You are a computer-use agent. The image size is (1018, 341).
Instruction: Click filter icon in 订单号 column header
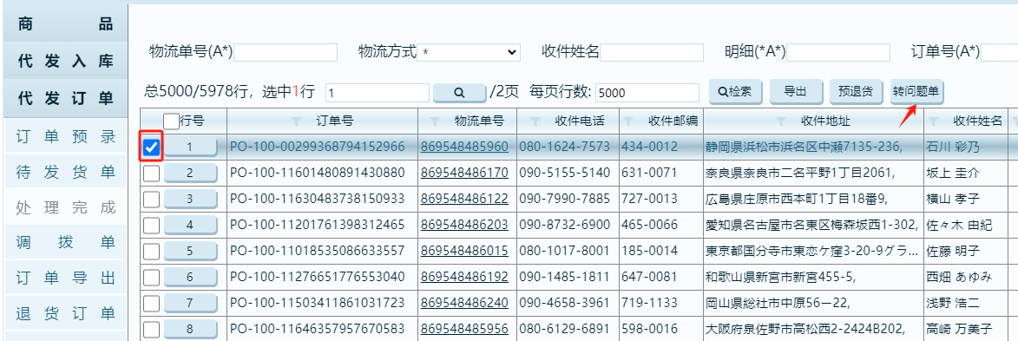coord(296,121)
